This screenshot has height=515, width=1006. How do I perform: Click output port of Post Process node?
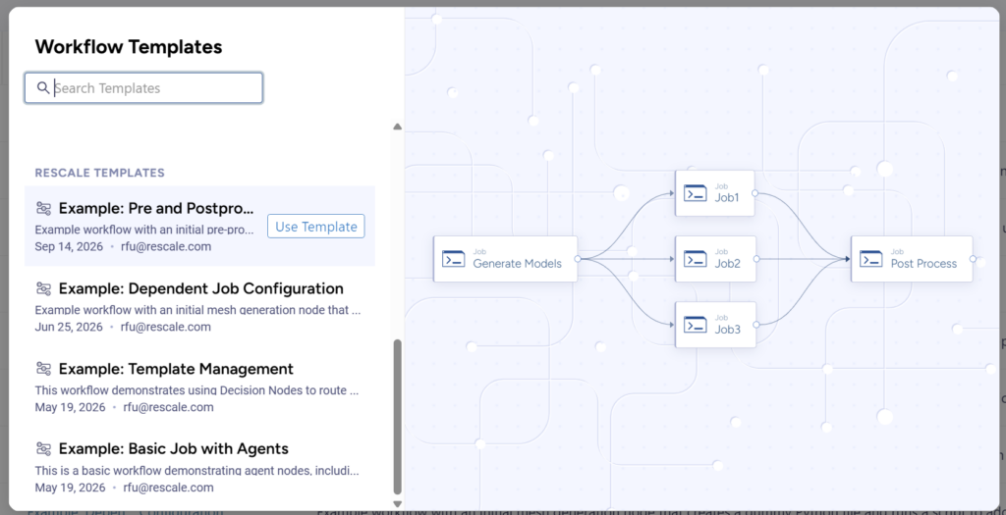(x=973, y=259)
